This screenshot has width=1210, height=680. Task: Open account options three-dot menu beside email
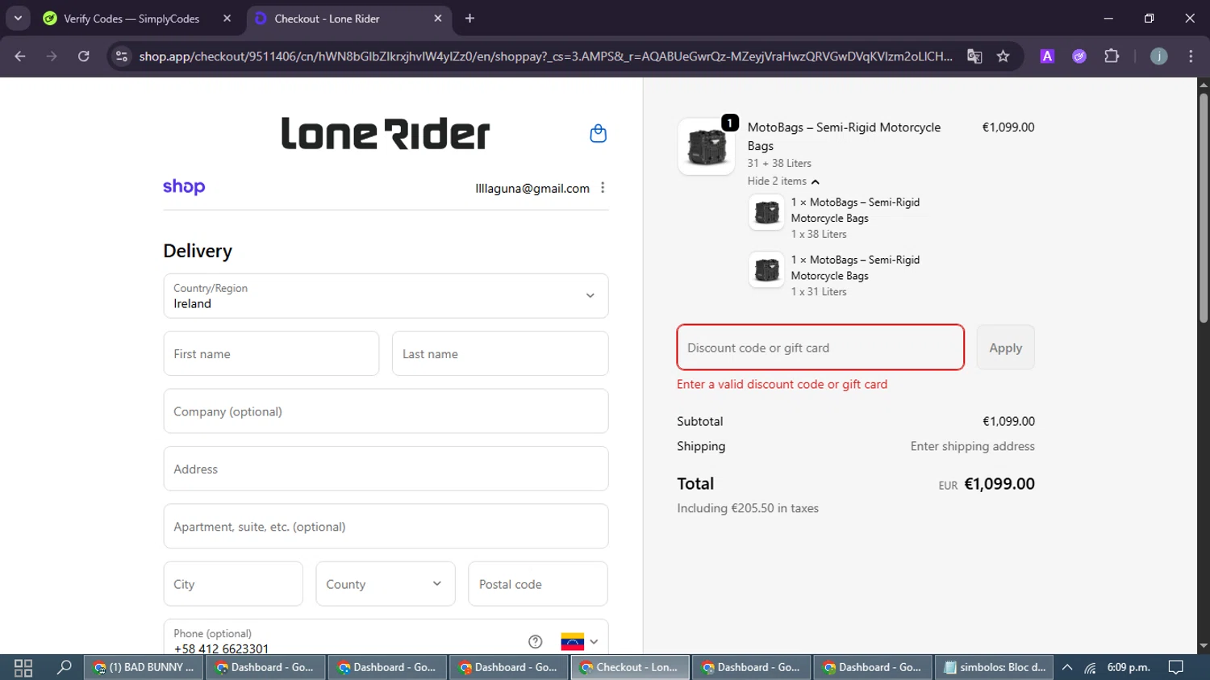tap(603, 188)
